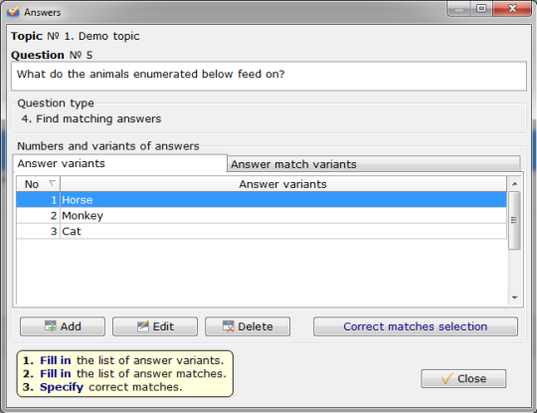The height and width of the screenshot is (413, 537).
Task: Click the scrollbar thumb in the answers list
Action: pyautogui.click(x=514, y=220)
